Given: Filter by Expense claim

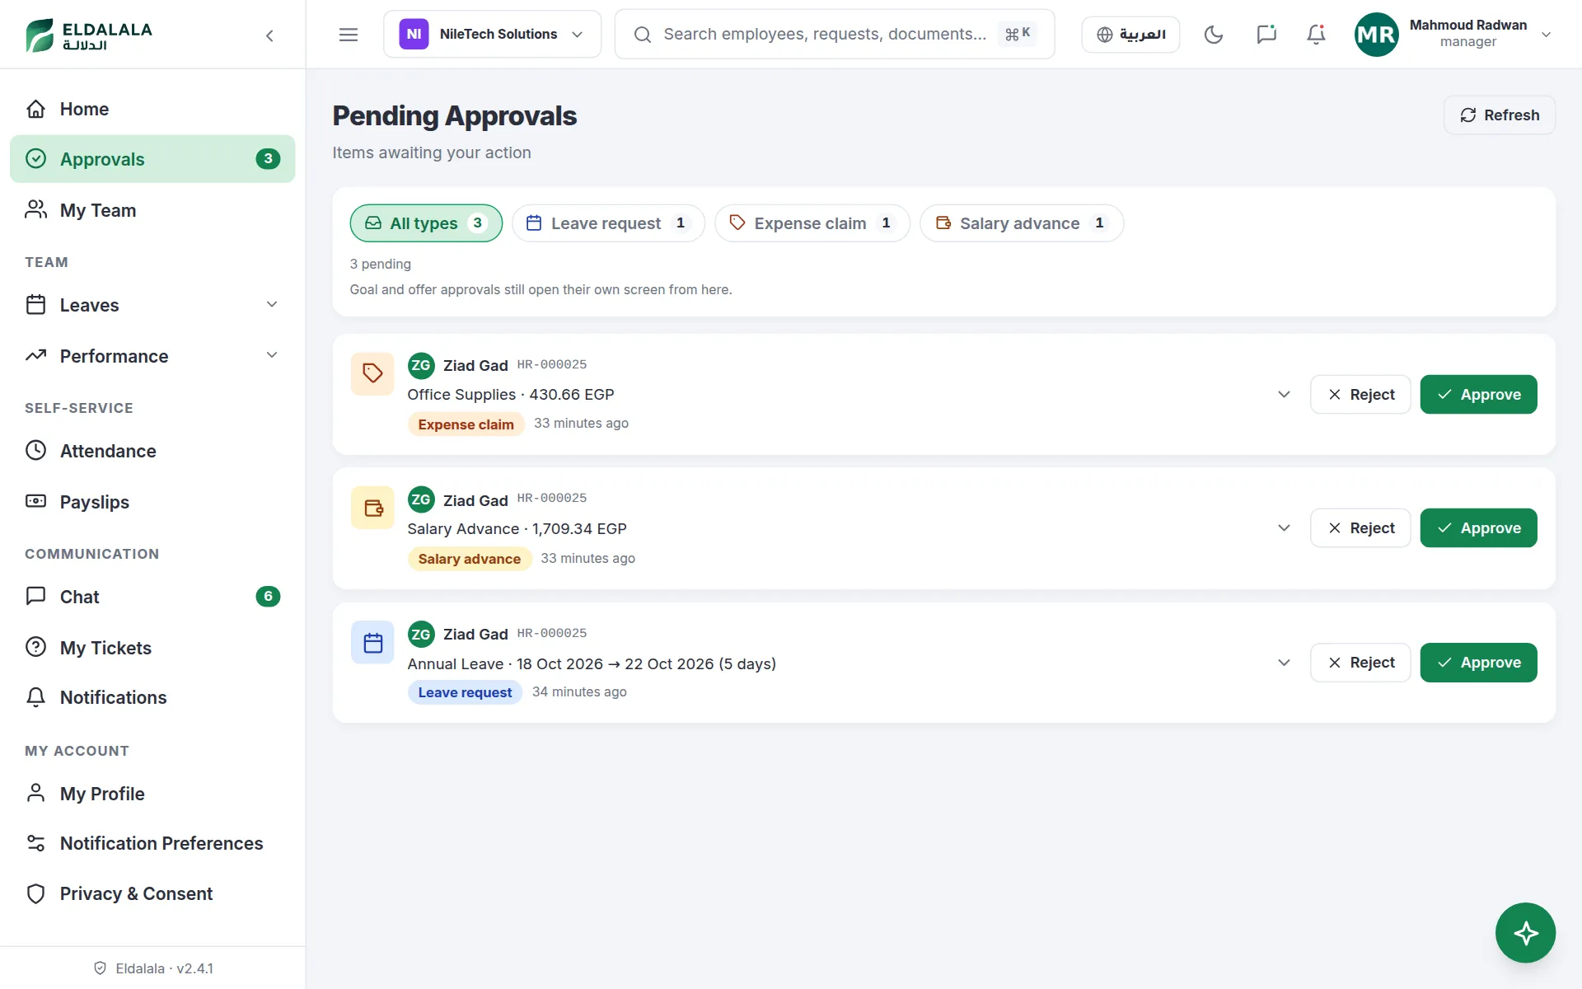Looking at the screenshot, I should [x=812, y=223].
